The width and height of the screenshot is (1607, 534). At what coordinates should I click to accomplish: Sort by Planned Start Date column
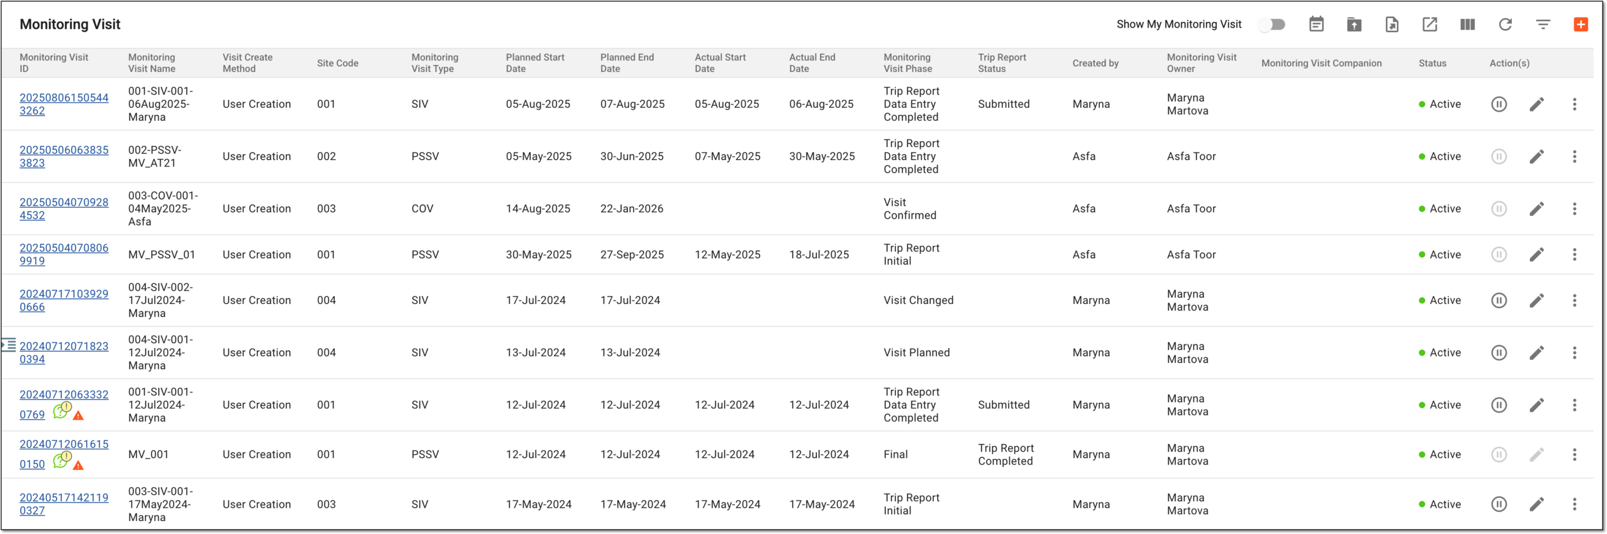pos(535,63)
